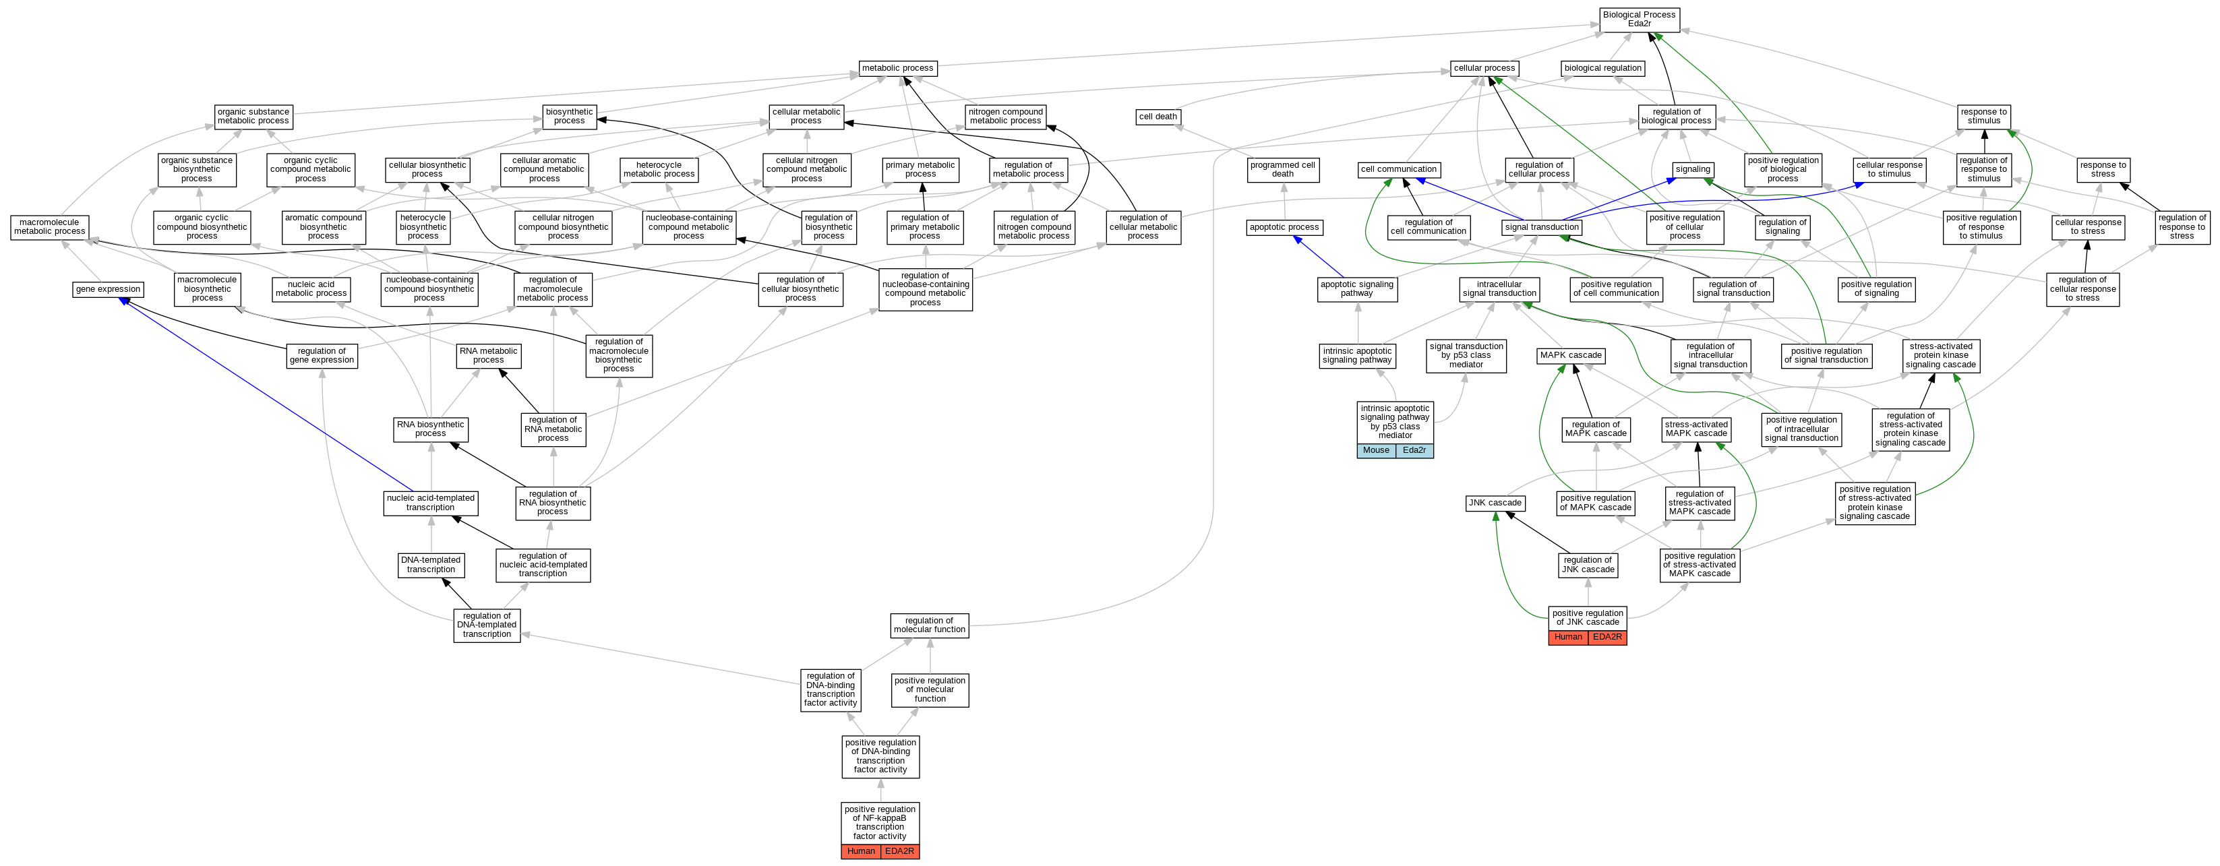
Task: Select "cellular nitrogen compound biosynthetic process" node
Action: [564, 228]
